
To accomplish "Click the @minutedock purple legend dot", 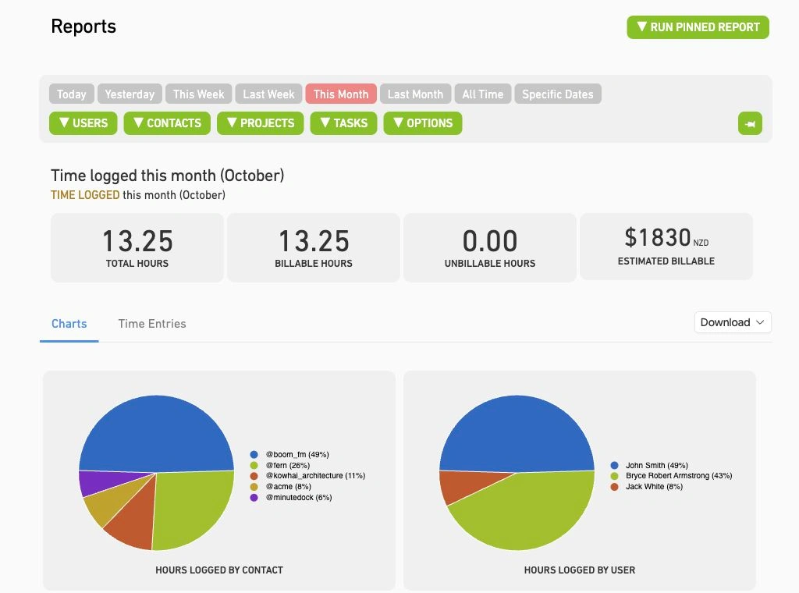I will click(x=254, y=497).
